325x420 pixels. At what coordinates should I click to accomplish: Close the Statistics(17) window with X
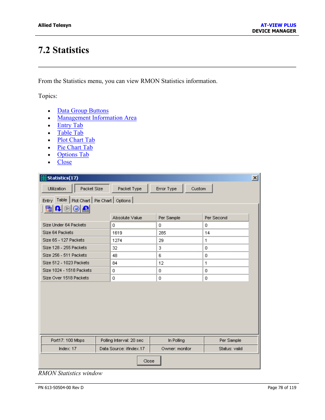(x=255, y=178)
